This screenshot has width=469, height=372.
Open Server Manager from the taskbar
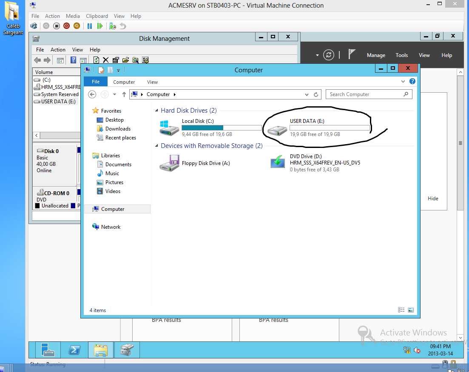pos(48,349)
